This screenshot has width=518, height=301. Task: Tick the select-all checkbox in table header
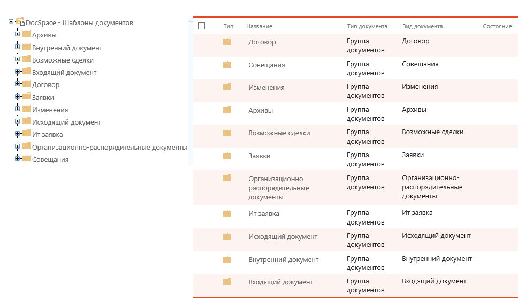[202, 26]
